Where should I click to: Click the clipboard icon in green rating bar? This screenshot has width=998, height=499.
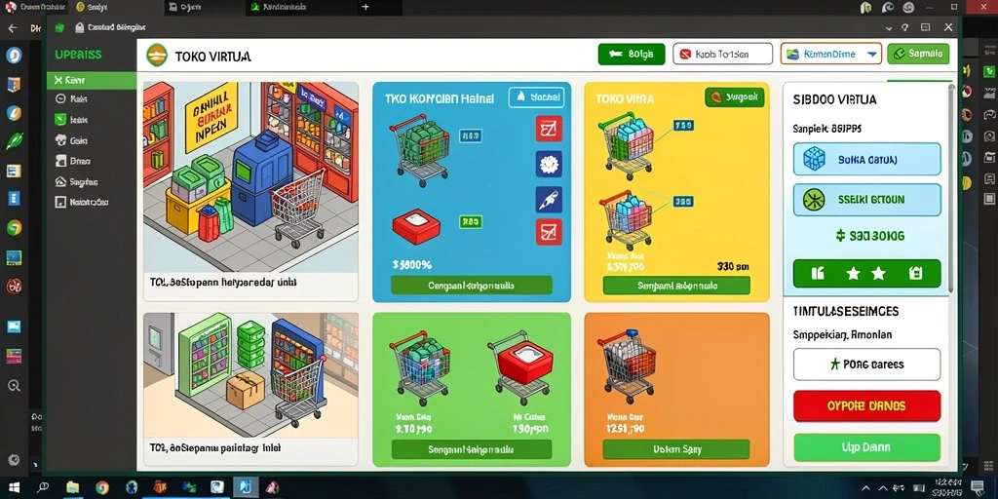915,274
